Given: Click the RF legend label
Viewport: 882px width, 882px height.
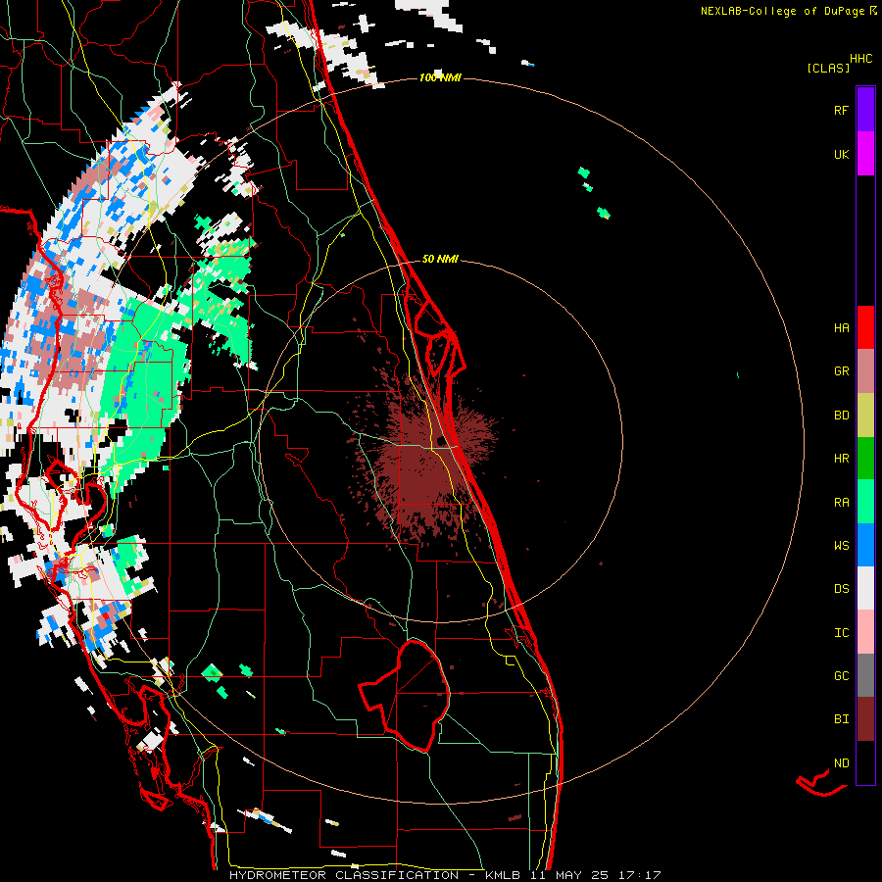Looking at the screenshot, I should 841,110.
